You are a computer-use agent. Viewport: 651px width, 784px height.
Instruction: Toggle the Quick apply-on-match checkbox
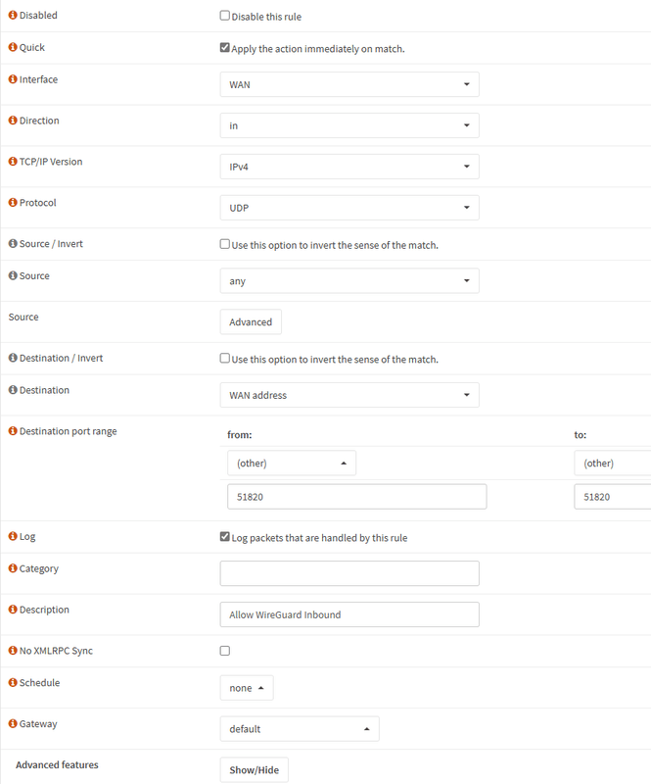pos(225,47)
